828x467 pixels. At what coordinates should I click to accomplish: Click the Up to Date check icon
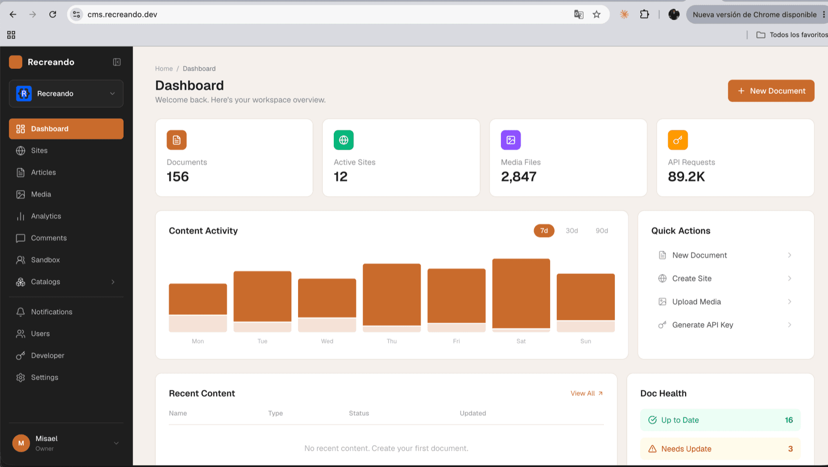point(653,420)
